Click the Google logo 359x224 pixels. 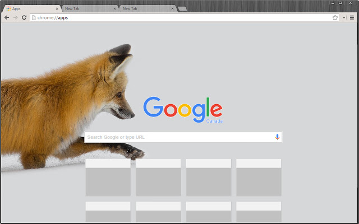[x=183, y=110]
